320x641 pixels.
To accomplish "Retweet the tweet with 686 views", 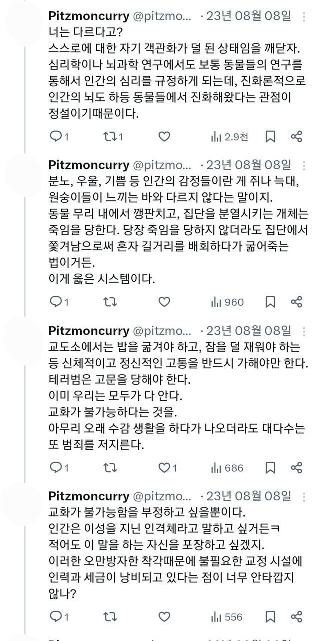I will [110, 468].
